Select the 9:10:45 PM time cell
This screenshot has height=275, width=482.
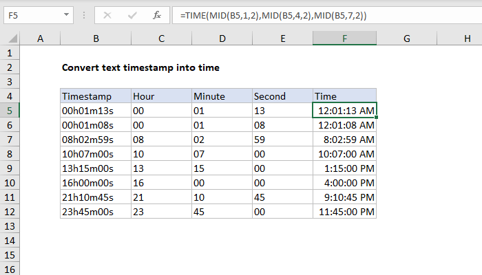click(x=344, y=197)
